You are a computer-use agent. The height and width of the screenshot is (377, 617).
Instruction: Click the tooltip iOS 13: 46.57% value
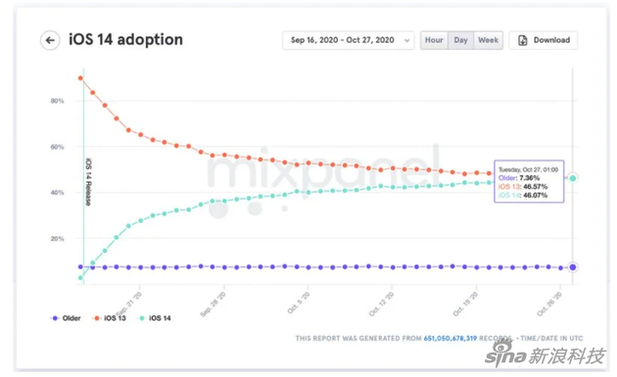(x=523, y=186)
